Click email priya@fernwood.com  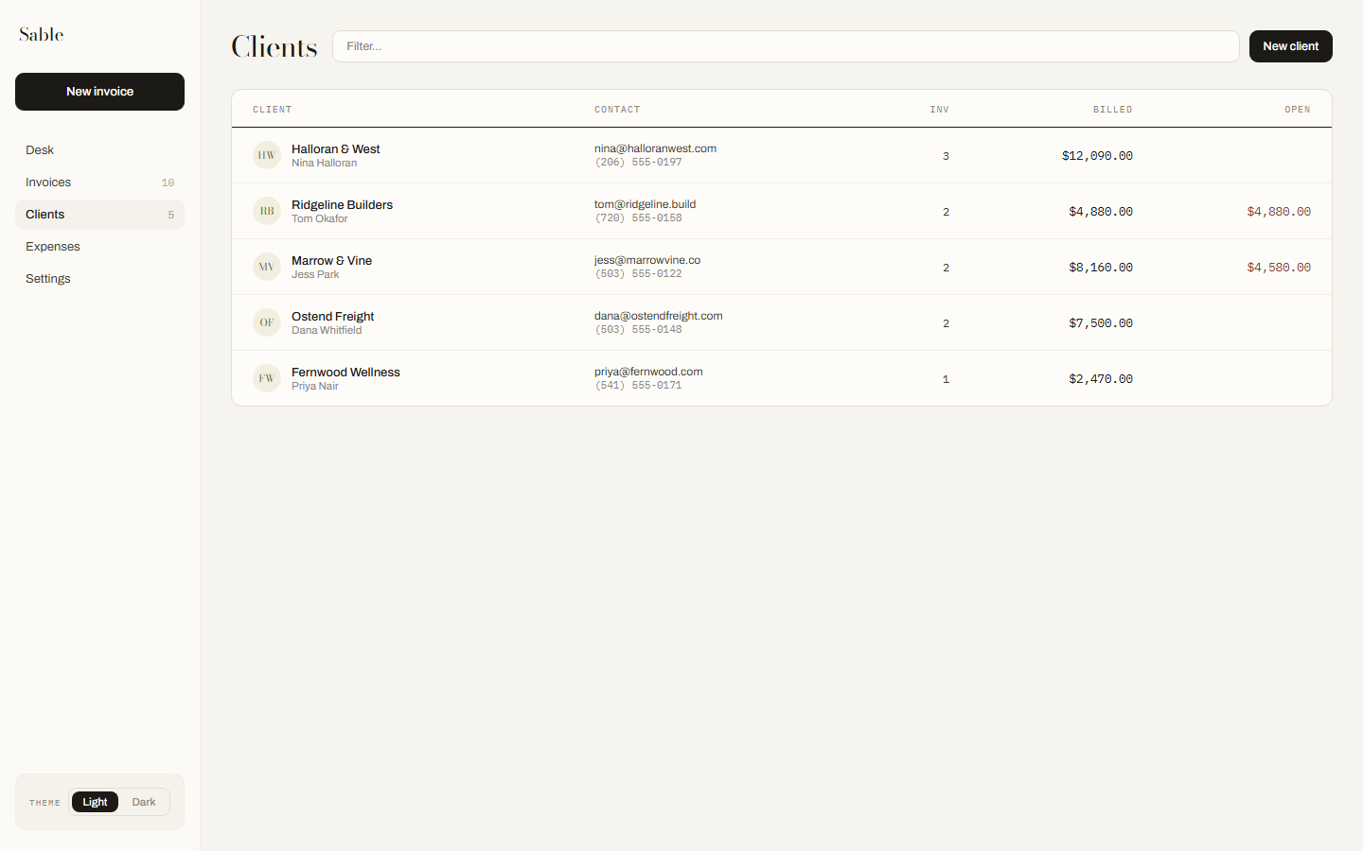point(648,372)
